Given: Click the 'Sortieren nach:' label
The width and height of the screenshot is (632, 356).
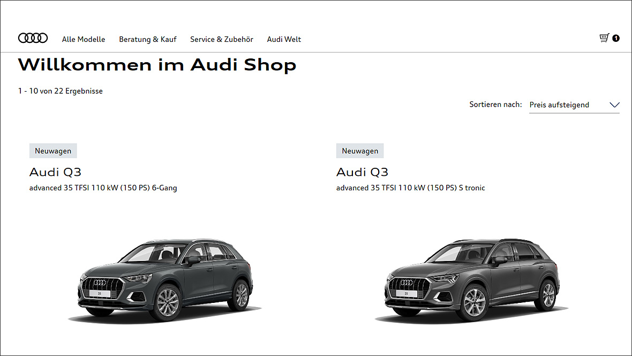Looking at the screenshot, I should [x=495, y=105].
